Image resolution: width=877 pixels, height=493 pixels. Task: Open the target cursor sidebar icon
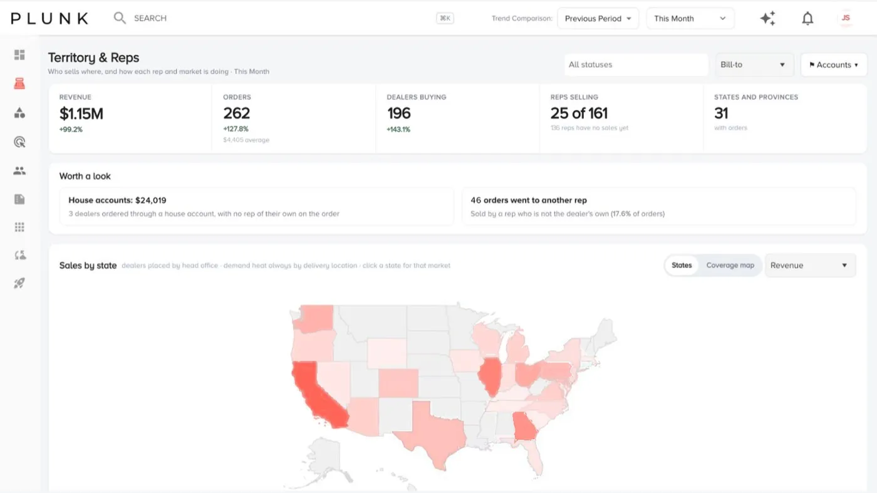coord(19,142)
